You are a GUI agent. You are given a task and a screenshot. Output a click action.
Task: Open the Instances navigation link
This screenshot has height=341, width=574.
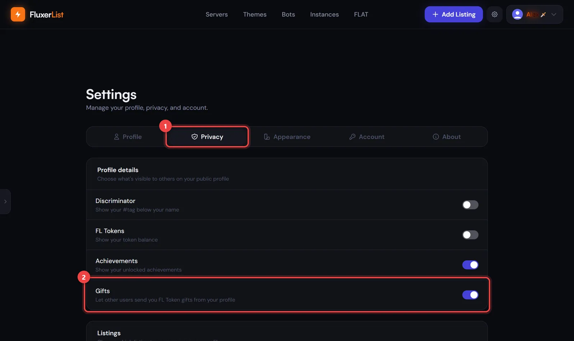point(324,14)
